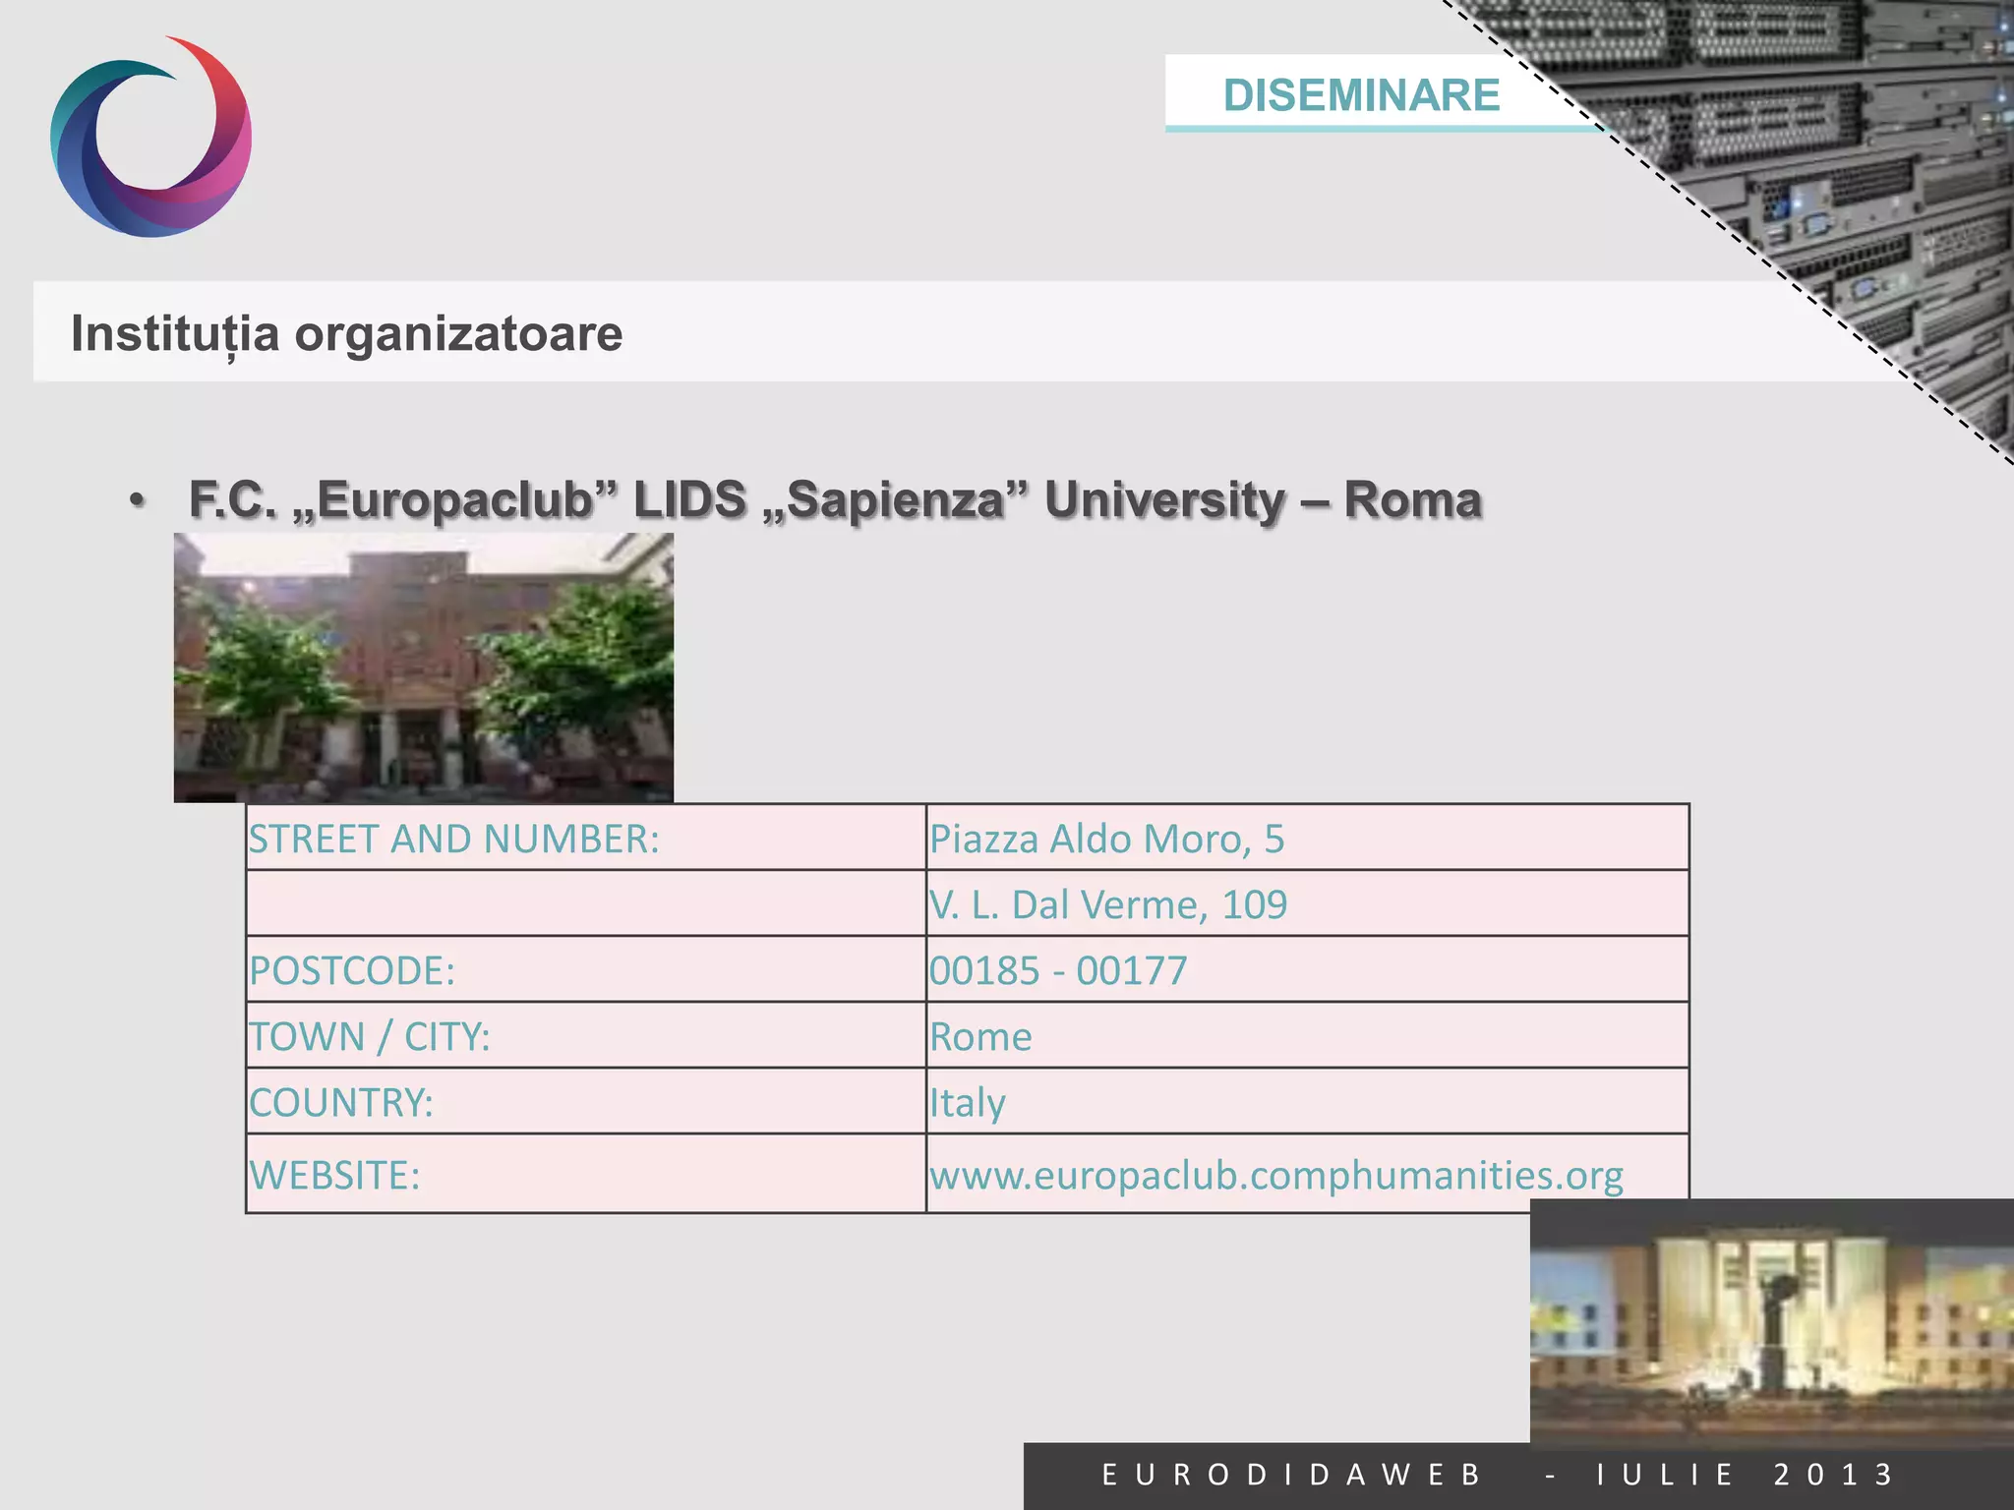Click the "POSTCODE:" label cell

tap(586, 969)
